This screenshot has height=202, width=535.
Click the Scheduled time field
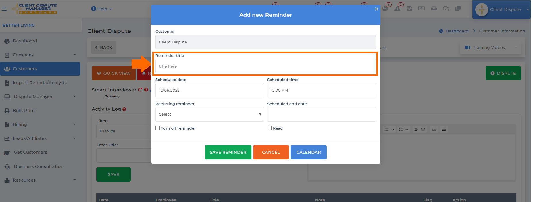pyautogui.click(x=322, y=90)
